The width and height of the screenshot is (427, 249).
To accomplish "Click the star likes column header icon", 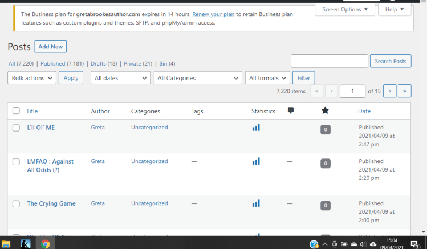I will click(x=325, y=111).
